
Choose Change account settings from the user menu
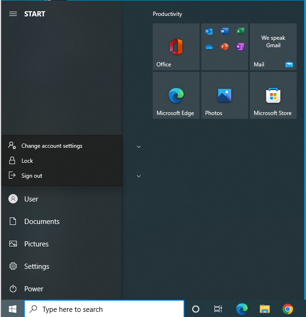(x=51, y=146)
